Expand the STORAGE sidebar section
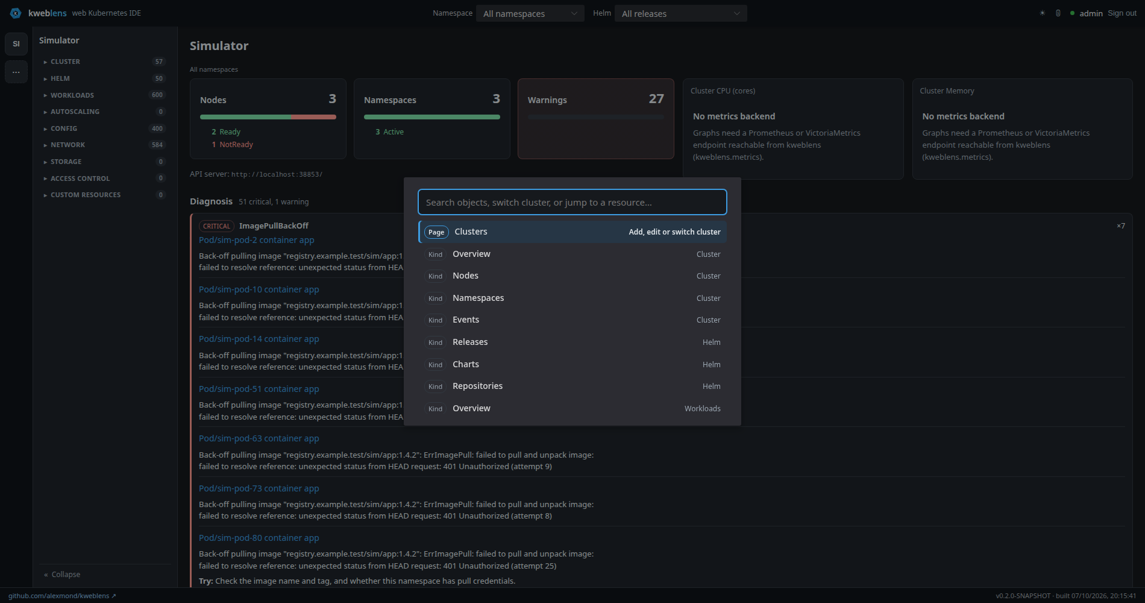The height and width of the screenshot is (603, 1145). (x=104, y=162)
